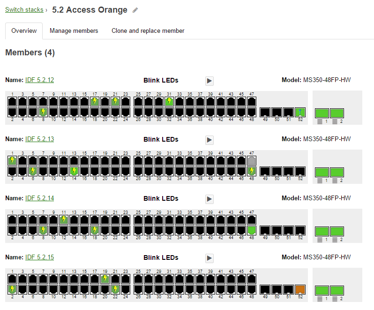The image size is (374, 310).
Task: Click stacking port 2 on IDF 5.2.15
Action: click(337, 290)
